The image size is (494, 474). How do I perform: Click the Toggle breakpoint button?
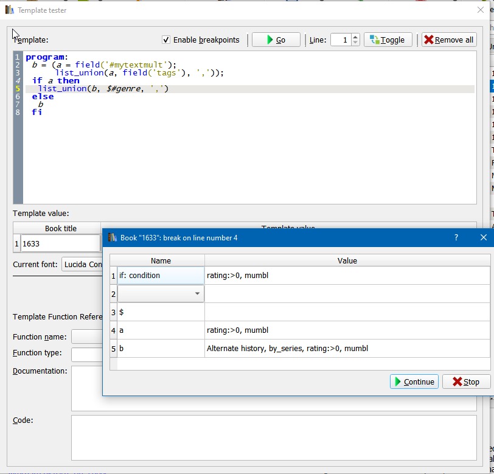click(388, 40)
